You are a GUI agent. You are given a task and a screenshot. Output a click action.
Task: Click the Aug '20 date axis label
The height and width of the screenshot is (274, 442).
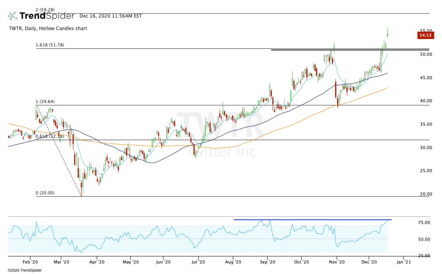[233, 262]
